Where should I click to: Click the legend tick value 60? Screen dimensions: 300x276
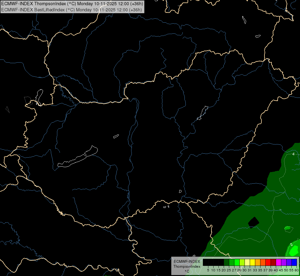click(x=297, y=270)
